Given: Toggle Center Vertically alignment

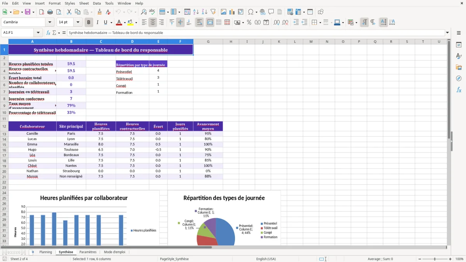Looking at the screenshot, I should [180, 23].
